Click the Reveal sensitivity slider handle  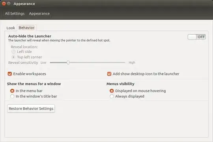(68, 63)
